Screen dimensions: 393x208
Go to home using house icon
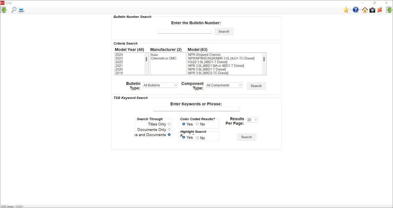pyautogui.click(x=365, y=10)
